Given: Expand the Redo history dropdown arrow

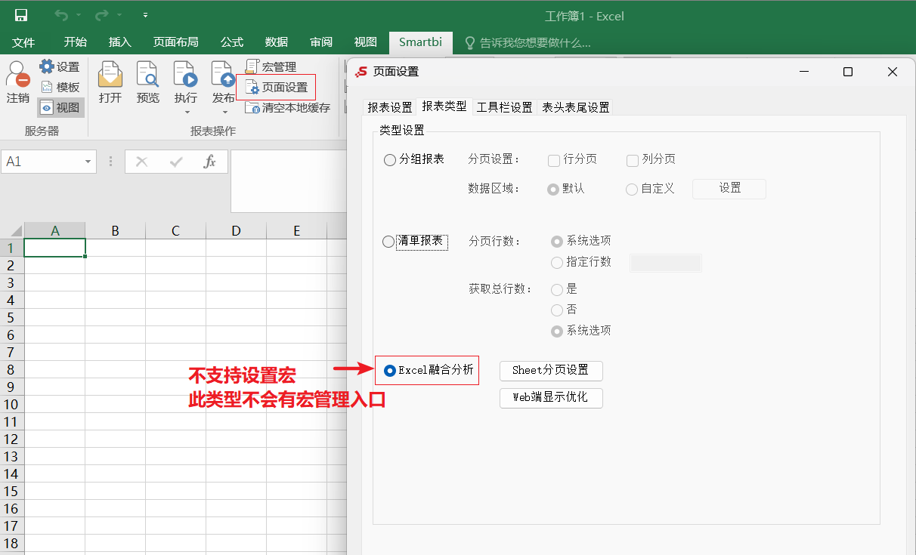Looking at the screenshot, I should [x=119, y=15].
